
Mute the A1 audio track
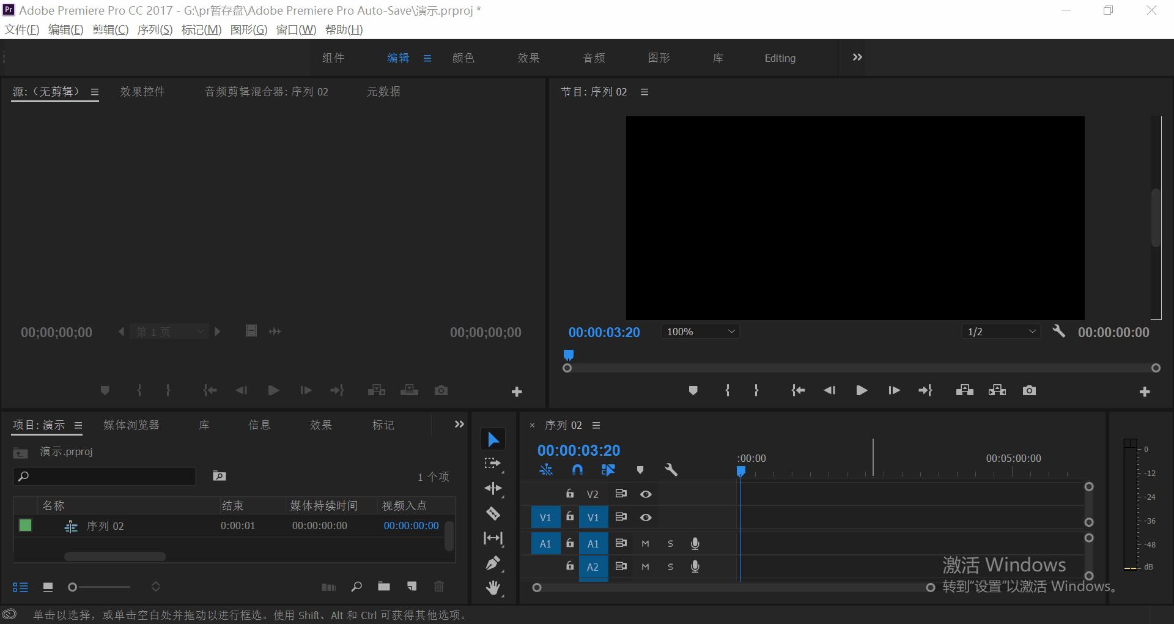644,543
